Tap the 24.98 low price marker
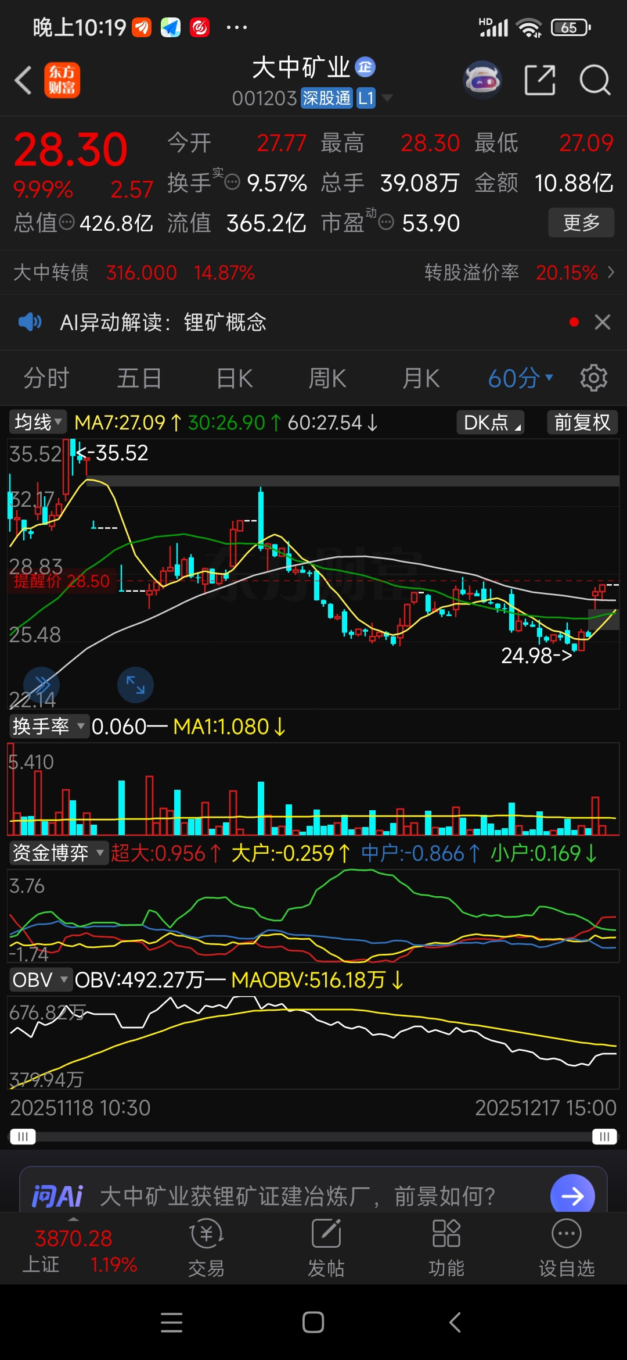Viewport: 627px width, 1360px height. pyautogui.click(x=537, y=656)
